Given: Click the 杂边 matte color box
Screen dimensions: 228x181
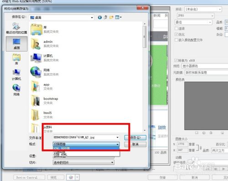Looking at the screenshot, I should tap(226, 35).
